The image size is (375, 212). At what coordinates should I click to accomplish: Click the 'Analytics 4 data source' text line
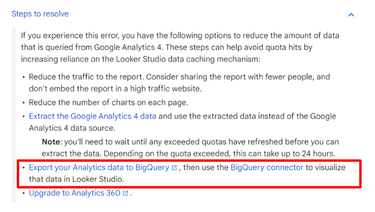[x=72, y=128]
